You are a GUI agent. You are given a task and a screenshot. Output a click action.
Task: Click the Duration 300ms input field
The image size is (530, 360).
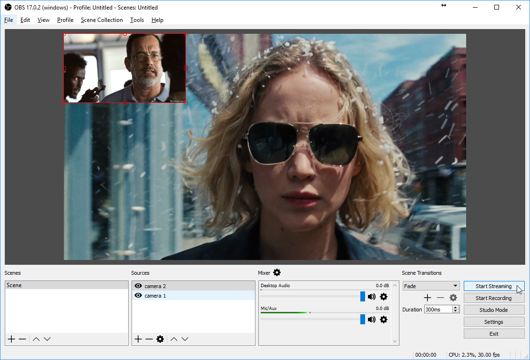tap(438, 310)
